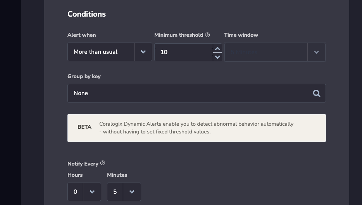Click the Minutes value showing 5
Screen dimensions: 362x205
115,191
